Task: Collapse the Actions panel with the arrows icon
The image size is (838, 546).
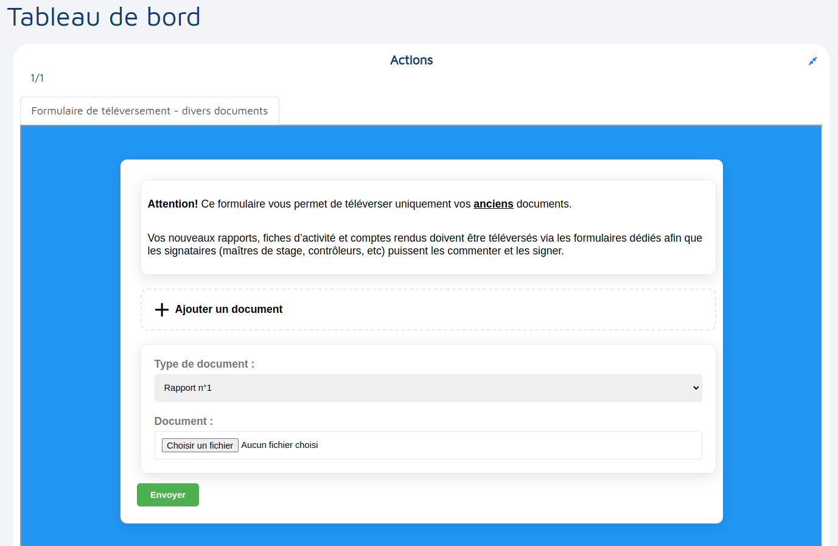Action: pos(812,61)
